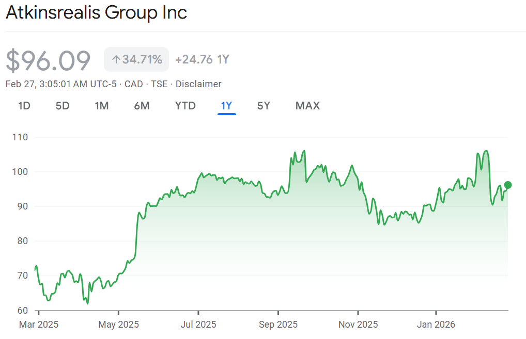Click the Jan 2026 x-axis label
This screenshot has width=526, height=339.
pos(436,325)
